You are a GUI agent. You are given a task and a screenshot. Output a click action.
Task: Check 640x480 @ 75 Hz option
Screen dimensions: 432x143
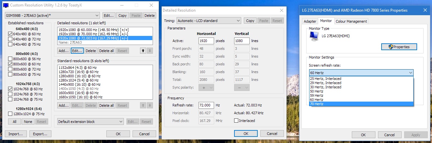(x=10, y=44)
